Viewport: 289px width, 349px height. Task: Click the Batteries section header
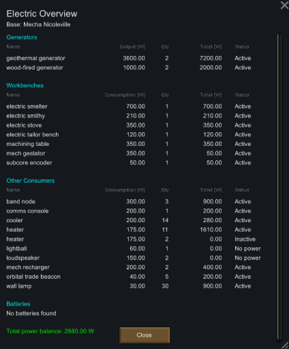(18, 304)
